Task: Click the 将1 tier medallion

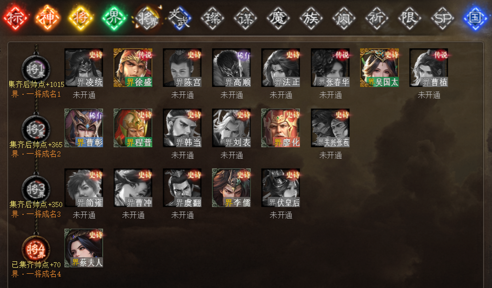Action: [x=36, y=69]
